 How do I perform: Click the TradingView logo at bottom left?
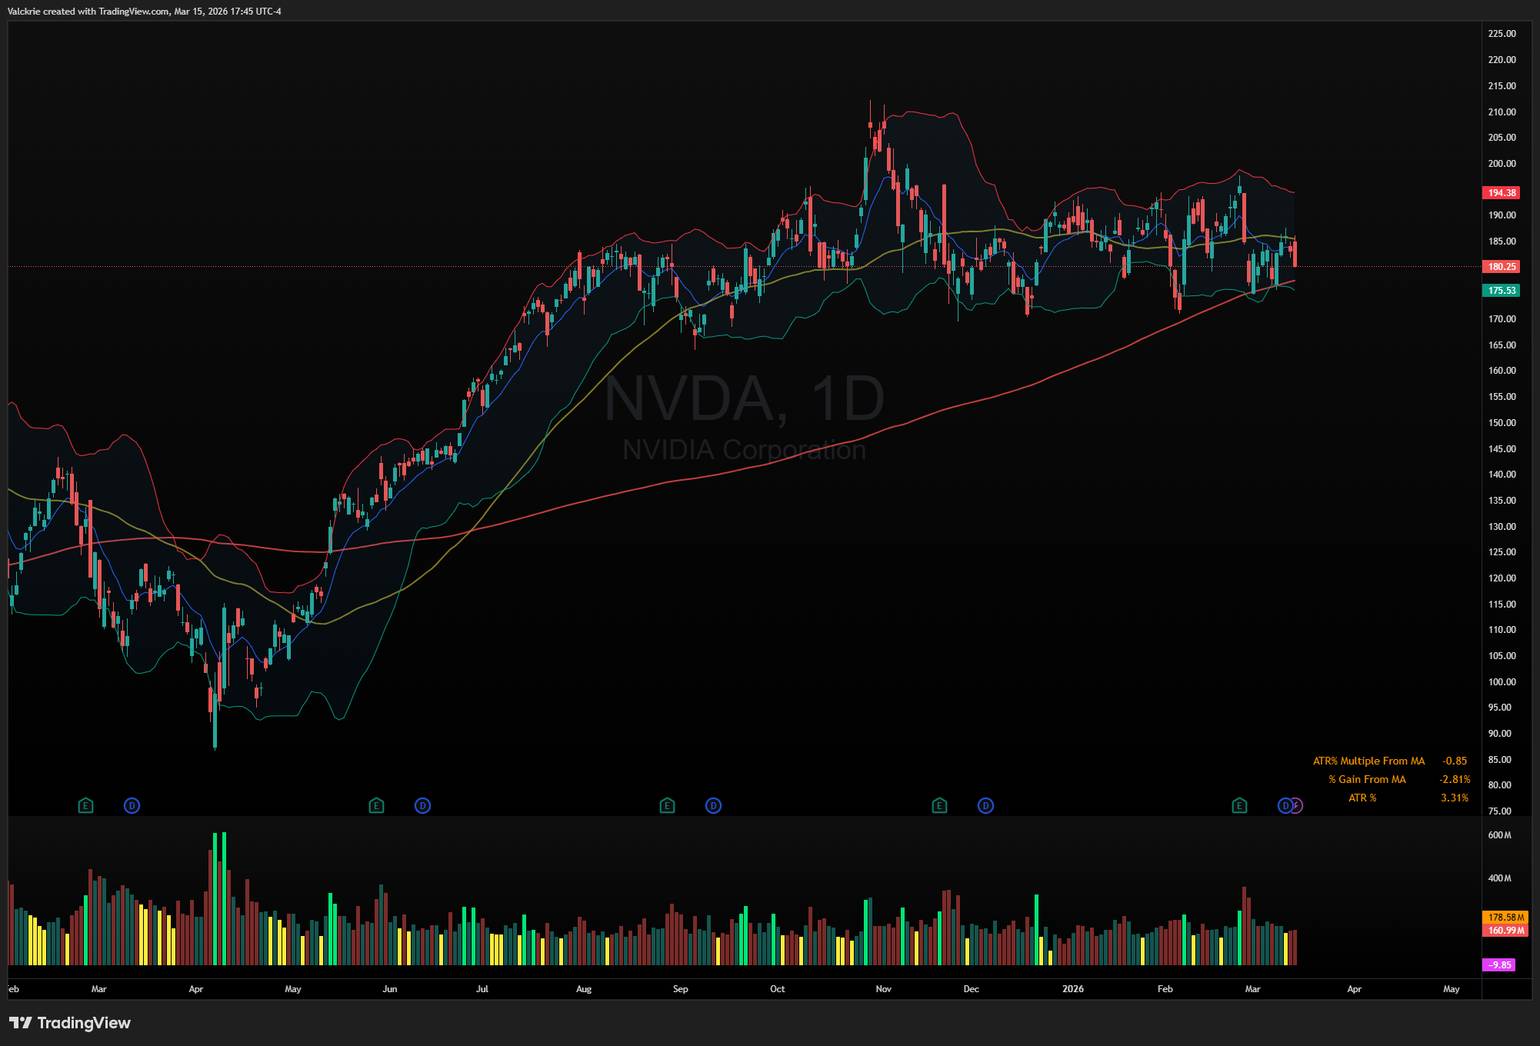point(70,1023)
